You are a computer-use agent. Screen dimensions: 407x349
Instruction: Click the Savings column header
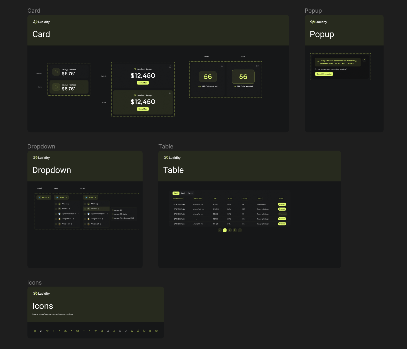[245, 199]
